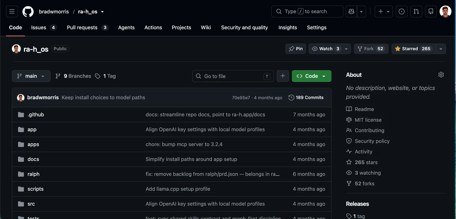Open the Copilot chat icon
This screenshot has height=219, width=456.
pyautogui.click(x=351, y=11)
